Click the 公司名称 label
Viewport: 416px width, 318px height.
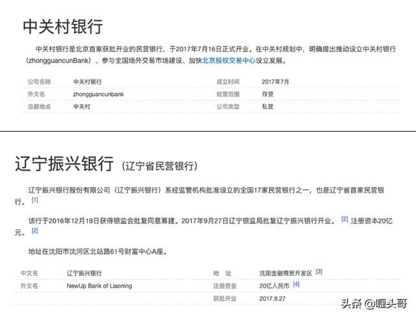click(39, 82)
